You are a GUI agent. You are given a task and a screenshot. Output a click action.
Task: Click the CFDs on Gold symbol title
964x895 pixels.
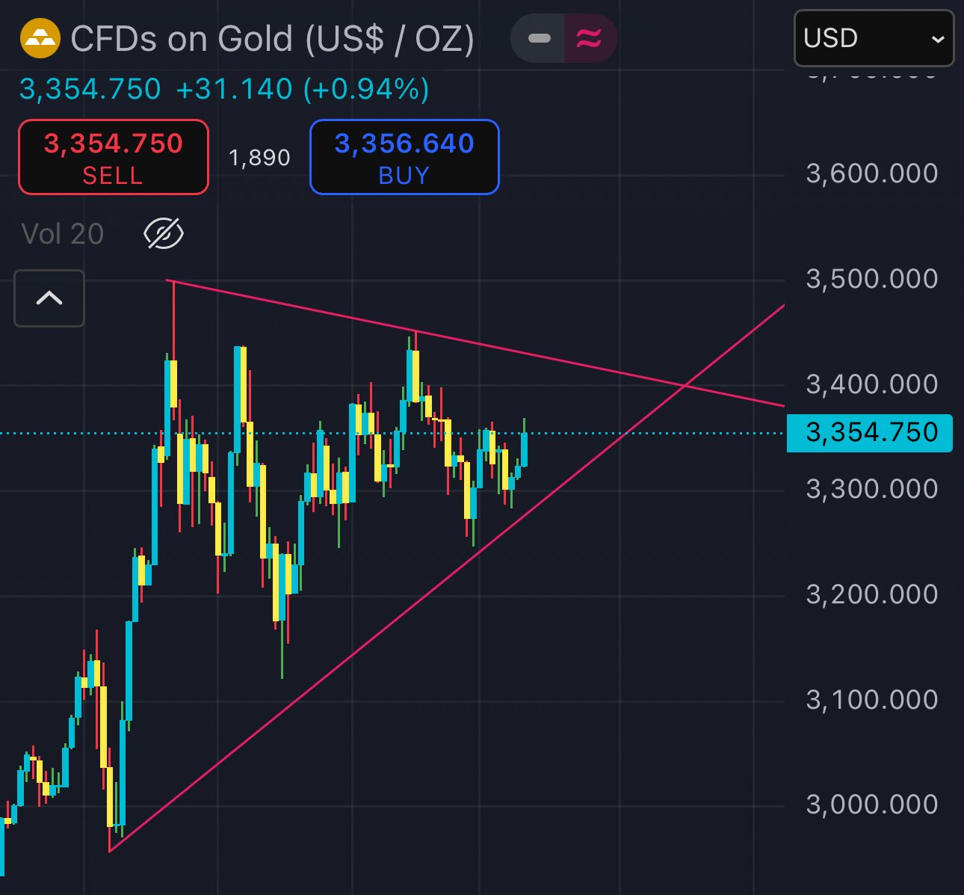(x=273, y=39)
